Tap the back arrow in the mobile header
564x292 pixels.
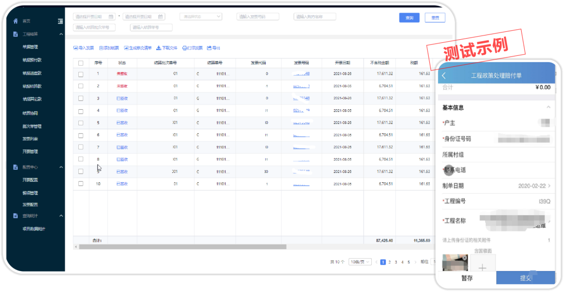point(444,75)
